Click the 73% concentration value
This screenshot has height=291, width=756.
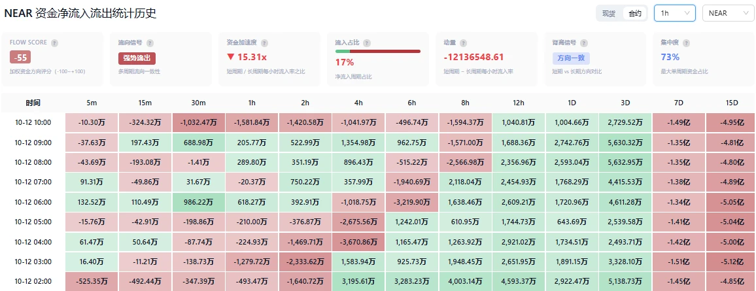click(x=670, y=58)
